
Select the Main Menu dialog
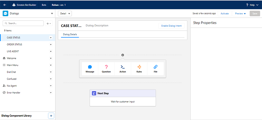click(x=28, y=65)
